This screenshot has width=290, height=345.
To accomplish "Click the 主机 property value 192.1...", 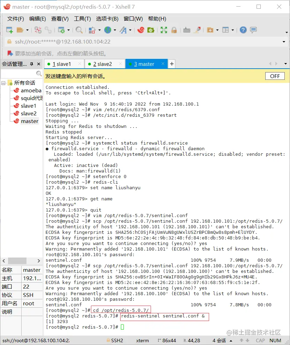I will point(32,278).
